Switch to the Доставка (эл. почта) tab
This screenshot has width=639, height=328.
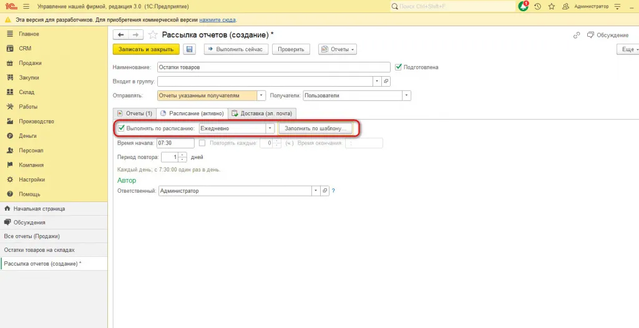tap(262, 113)
